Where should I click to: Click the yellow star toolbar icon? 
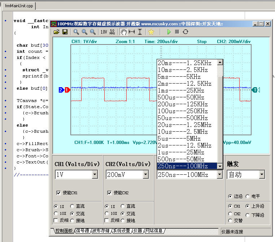151,32
